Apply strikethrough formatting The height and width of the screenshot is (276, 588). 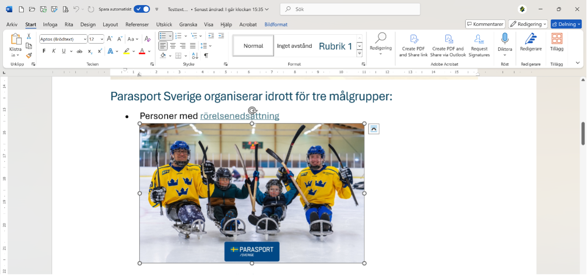(80, 51)
